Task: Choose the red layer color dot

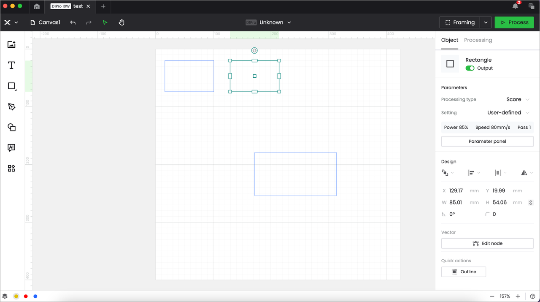Action: coord(26,296)
